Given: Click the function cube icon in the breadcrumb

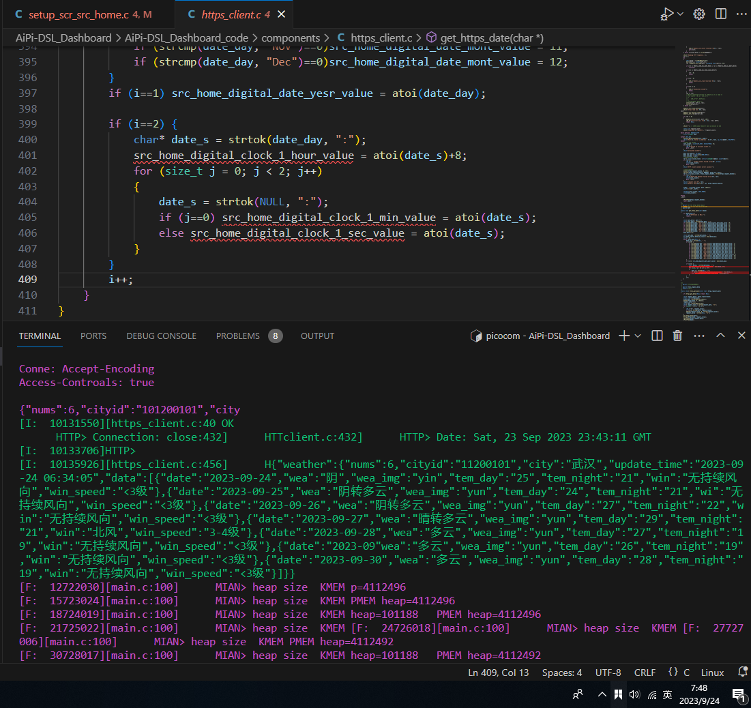Looking at the screenshot, I should [431, 38].
